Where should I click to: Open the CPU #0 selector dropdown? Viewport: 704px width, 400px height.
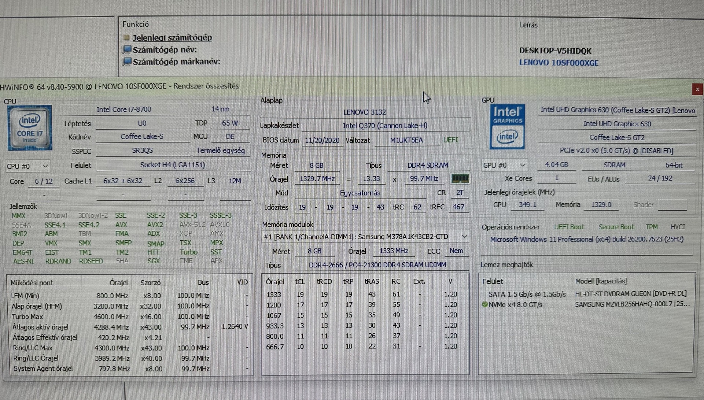(x=27, y=166)
